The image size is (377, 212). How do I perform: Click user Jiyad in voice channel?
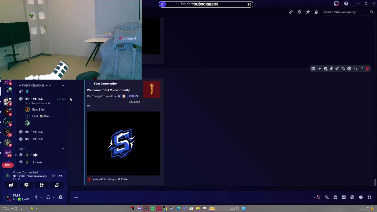(x=38, y=110)
